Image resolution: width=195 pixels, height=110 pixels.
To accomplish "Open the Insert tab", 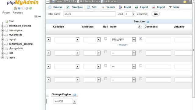I will pyautogui.click(x=125, y=7).
